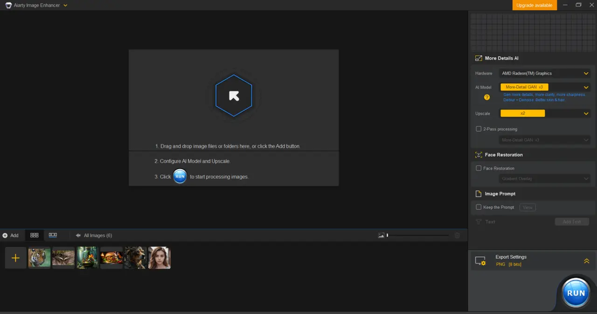Viewport: 597px width, 314px height.
Task: Open the 2-Pass model dropdown
Action: 545,140
